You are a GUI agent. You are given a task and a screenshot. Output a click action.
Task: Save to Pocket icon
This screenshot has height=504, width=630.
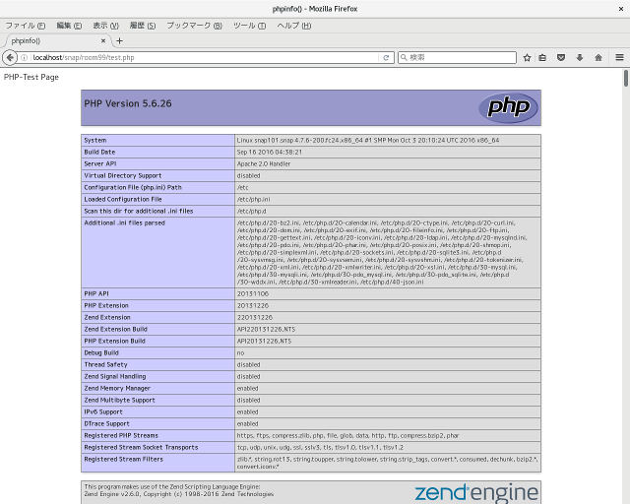[561, 57]
